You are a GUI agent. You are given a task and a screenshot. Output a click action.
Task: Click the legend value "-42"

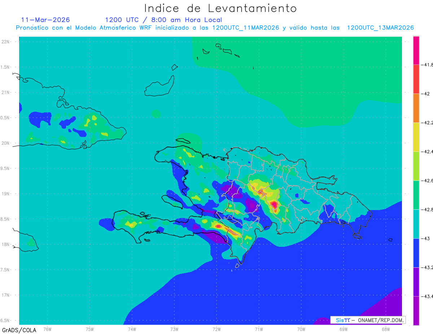tap(425, 94)
